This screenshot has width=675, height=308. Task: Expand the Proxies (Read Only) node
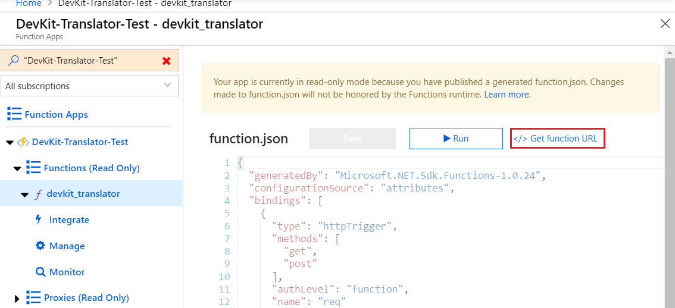coord(17,298)
